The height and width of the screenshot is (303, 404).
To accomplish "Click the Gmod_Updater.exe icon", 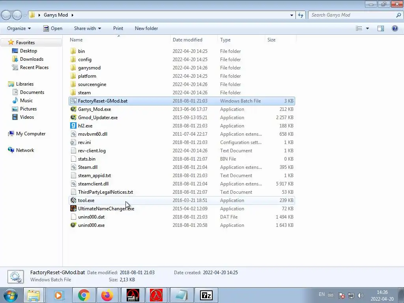I will [73, 117].
